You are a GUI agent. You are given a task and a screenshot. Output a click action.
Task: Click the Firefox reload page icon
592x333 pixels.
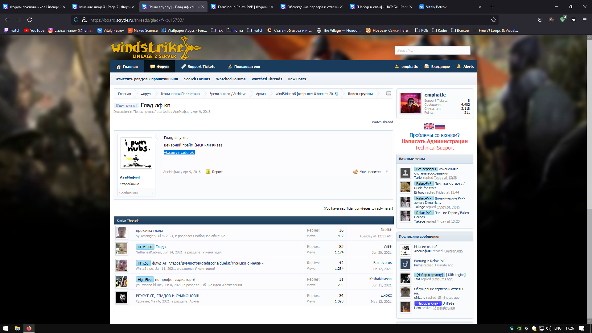point(30,20)
